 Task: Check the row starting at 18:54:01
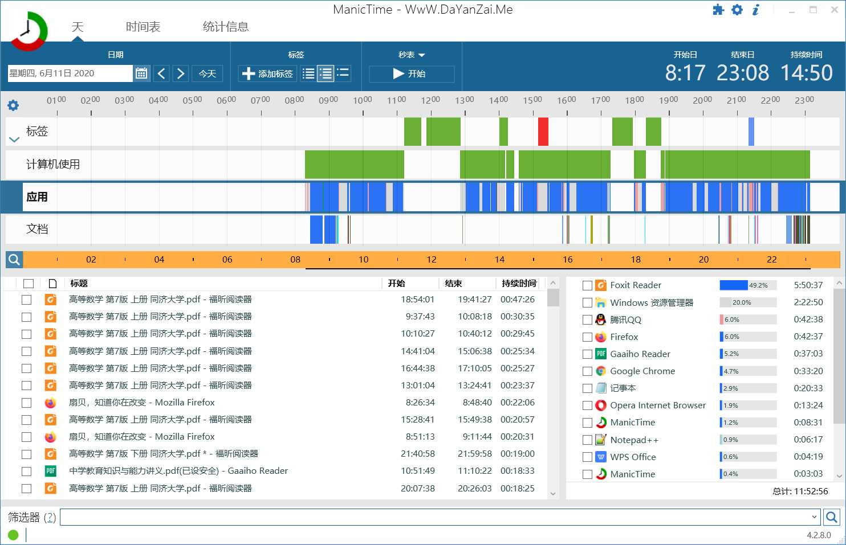26,300
